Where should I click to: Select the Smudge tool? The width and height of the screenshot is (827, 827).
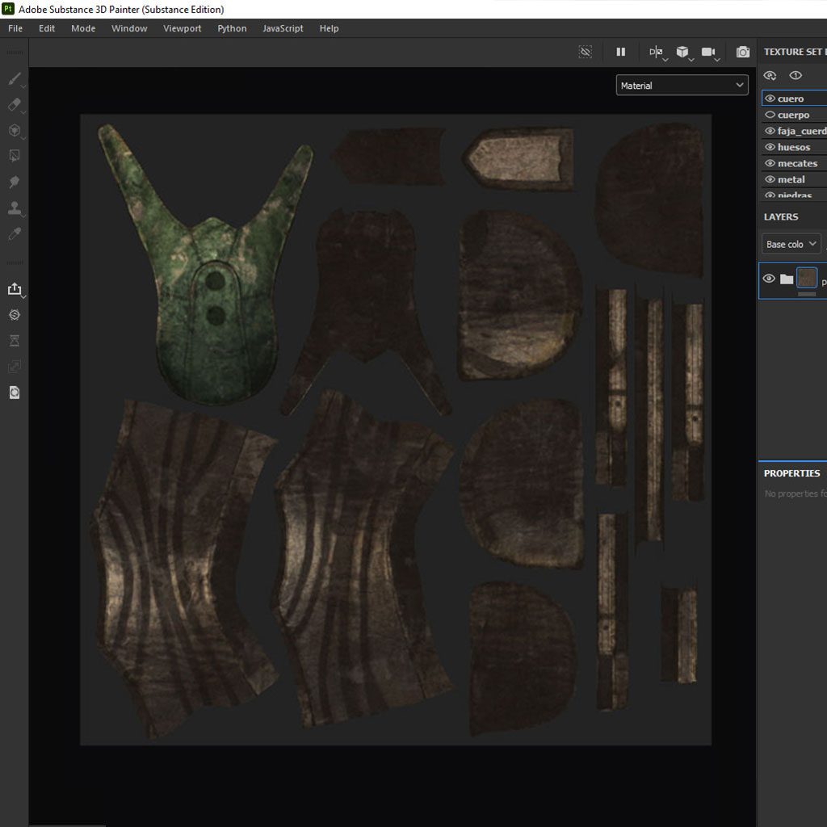click(14, 182)
